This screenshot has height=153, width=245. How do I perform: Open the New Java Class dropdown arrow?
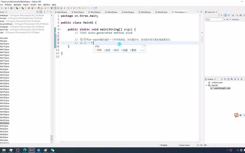pos(35,8)
